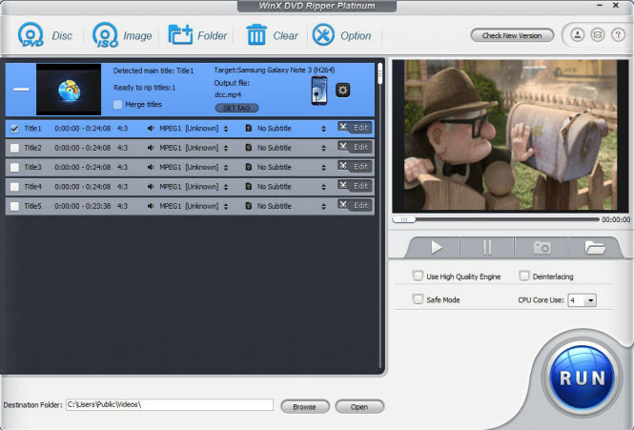Change Title3 audio track selector
The height and width of the screenshot is (430, 634).
coord(226,168)
